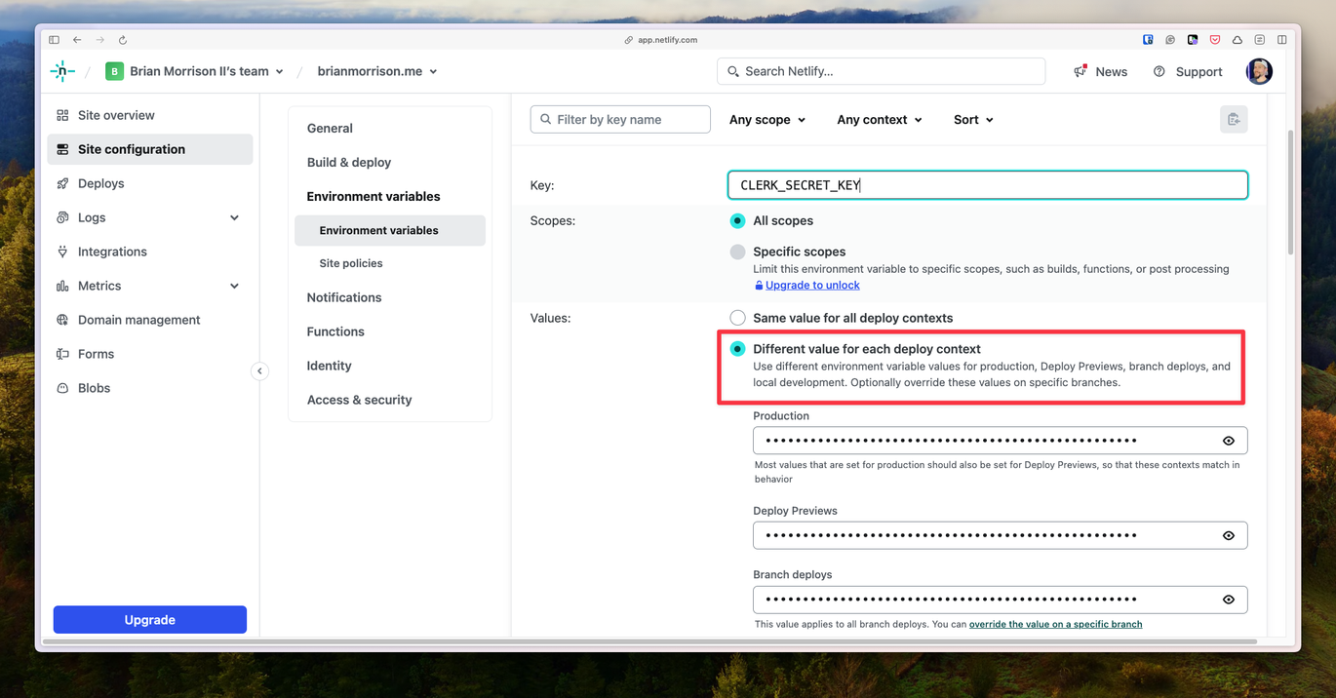Toggle the browser sidebar panel icon

[54, 40]
